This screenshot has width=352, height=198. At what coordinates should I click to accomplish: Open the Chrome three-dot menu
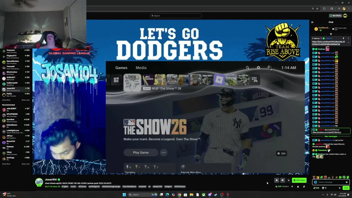[349, 9]
